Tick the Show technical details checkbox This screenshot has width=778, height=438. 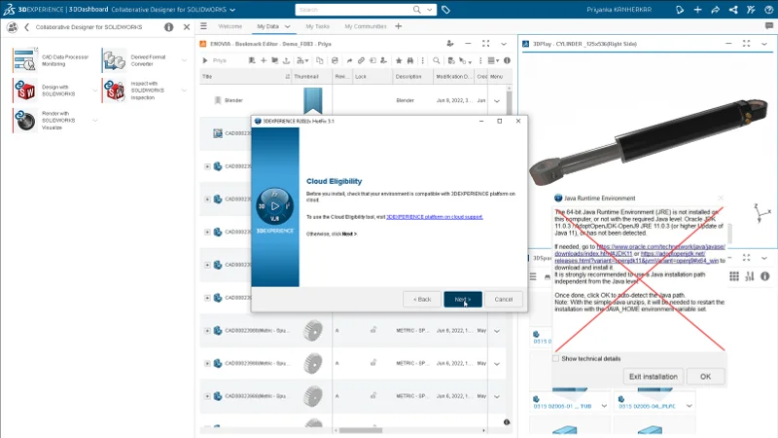555,358
